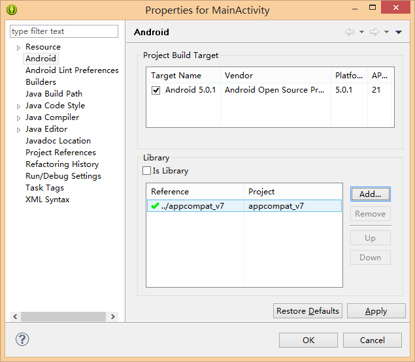Click the right scroll arrow of the tree pane
The image size is (415, 362).
click(x=113, y=316)
